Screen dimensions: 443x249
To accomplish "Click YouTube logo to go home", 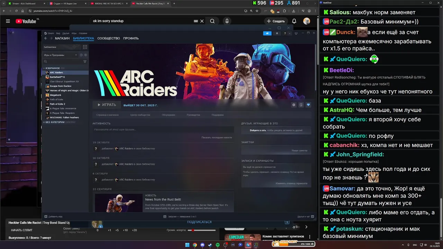I will click(26, 21).
